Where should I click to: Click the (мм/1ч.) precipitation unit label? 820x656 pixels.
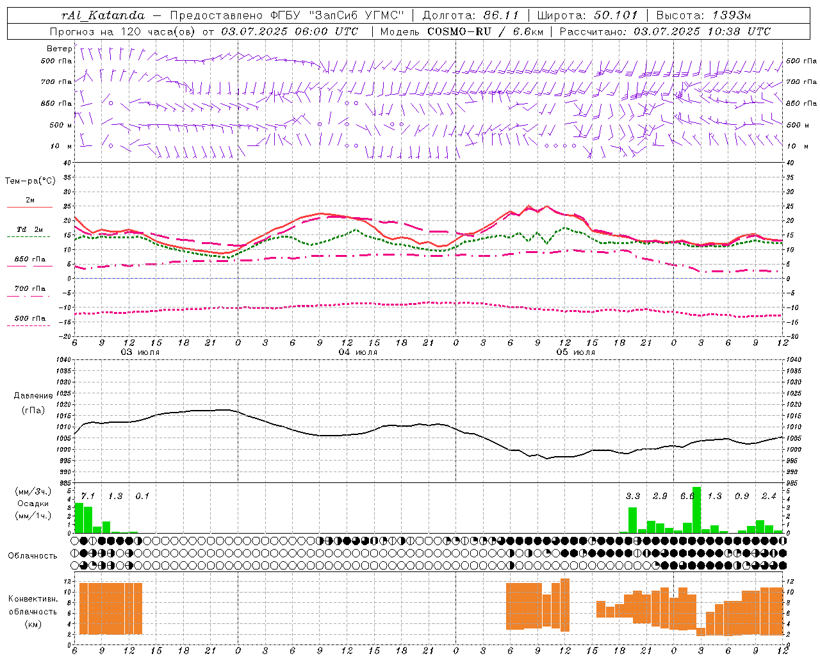[33, 516]
